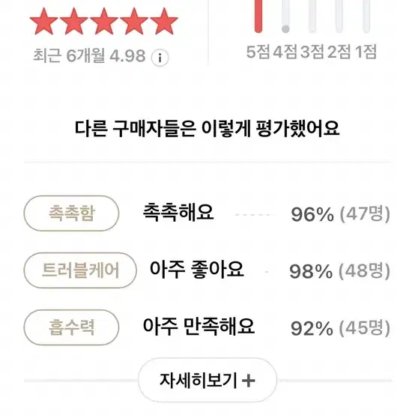This screenshot has width=415, height=415.
Task: Click the fourth red rating star
Action: point(134,22)
